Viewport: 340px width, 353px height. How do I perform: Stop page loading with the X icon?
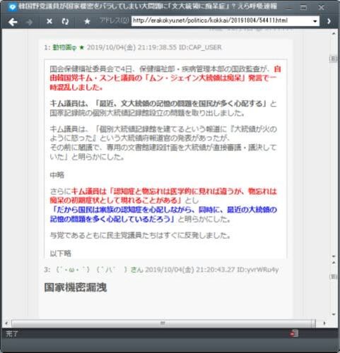tap(49, 22)
